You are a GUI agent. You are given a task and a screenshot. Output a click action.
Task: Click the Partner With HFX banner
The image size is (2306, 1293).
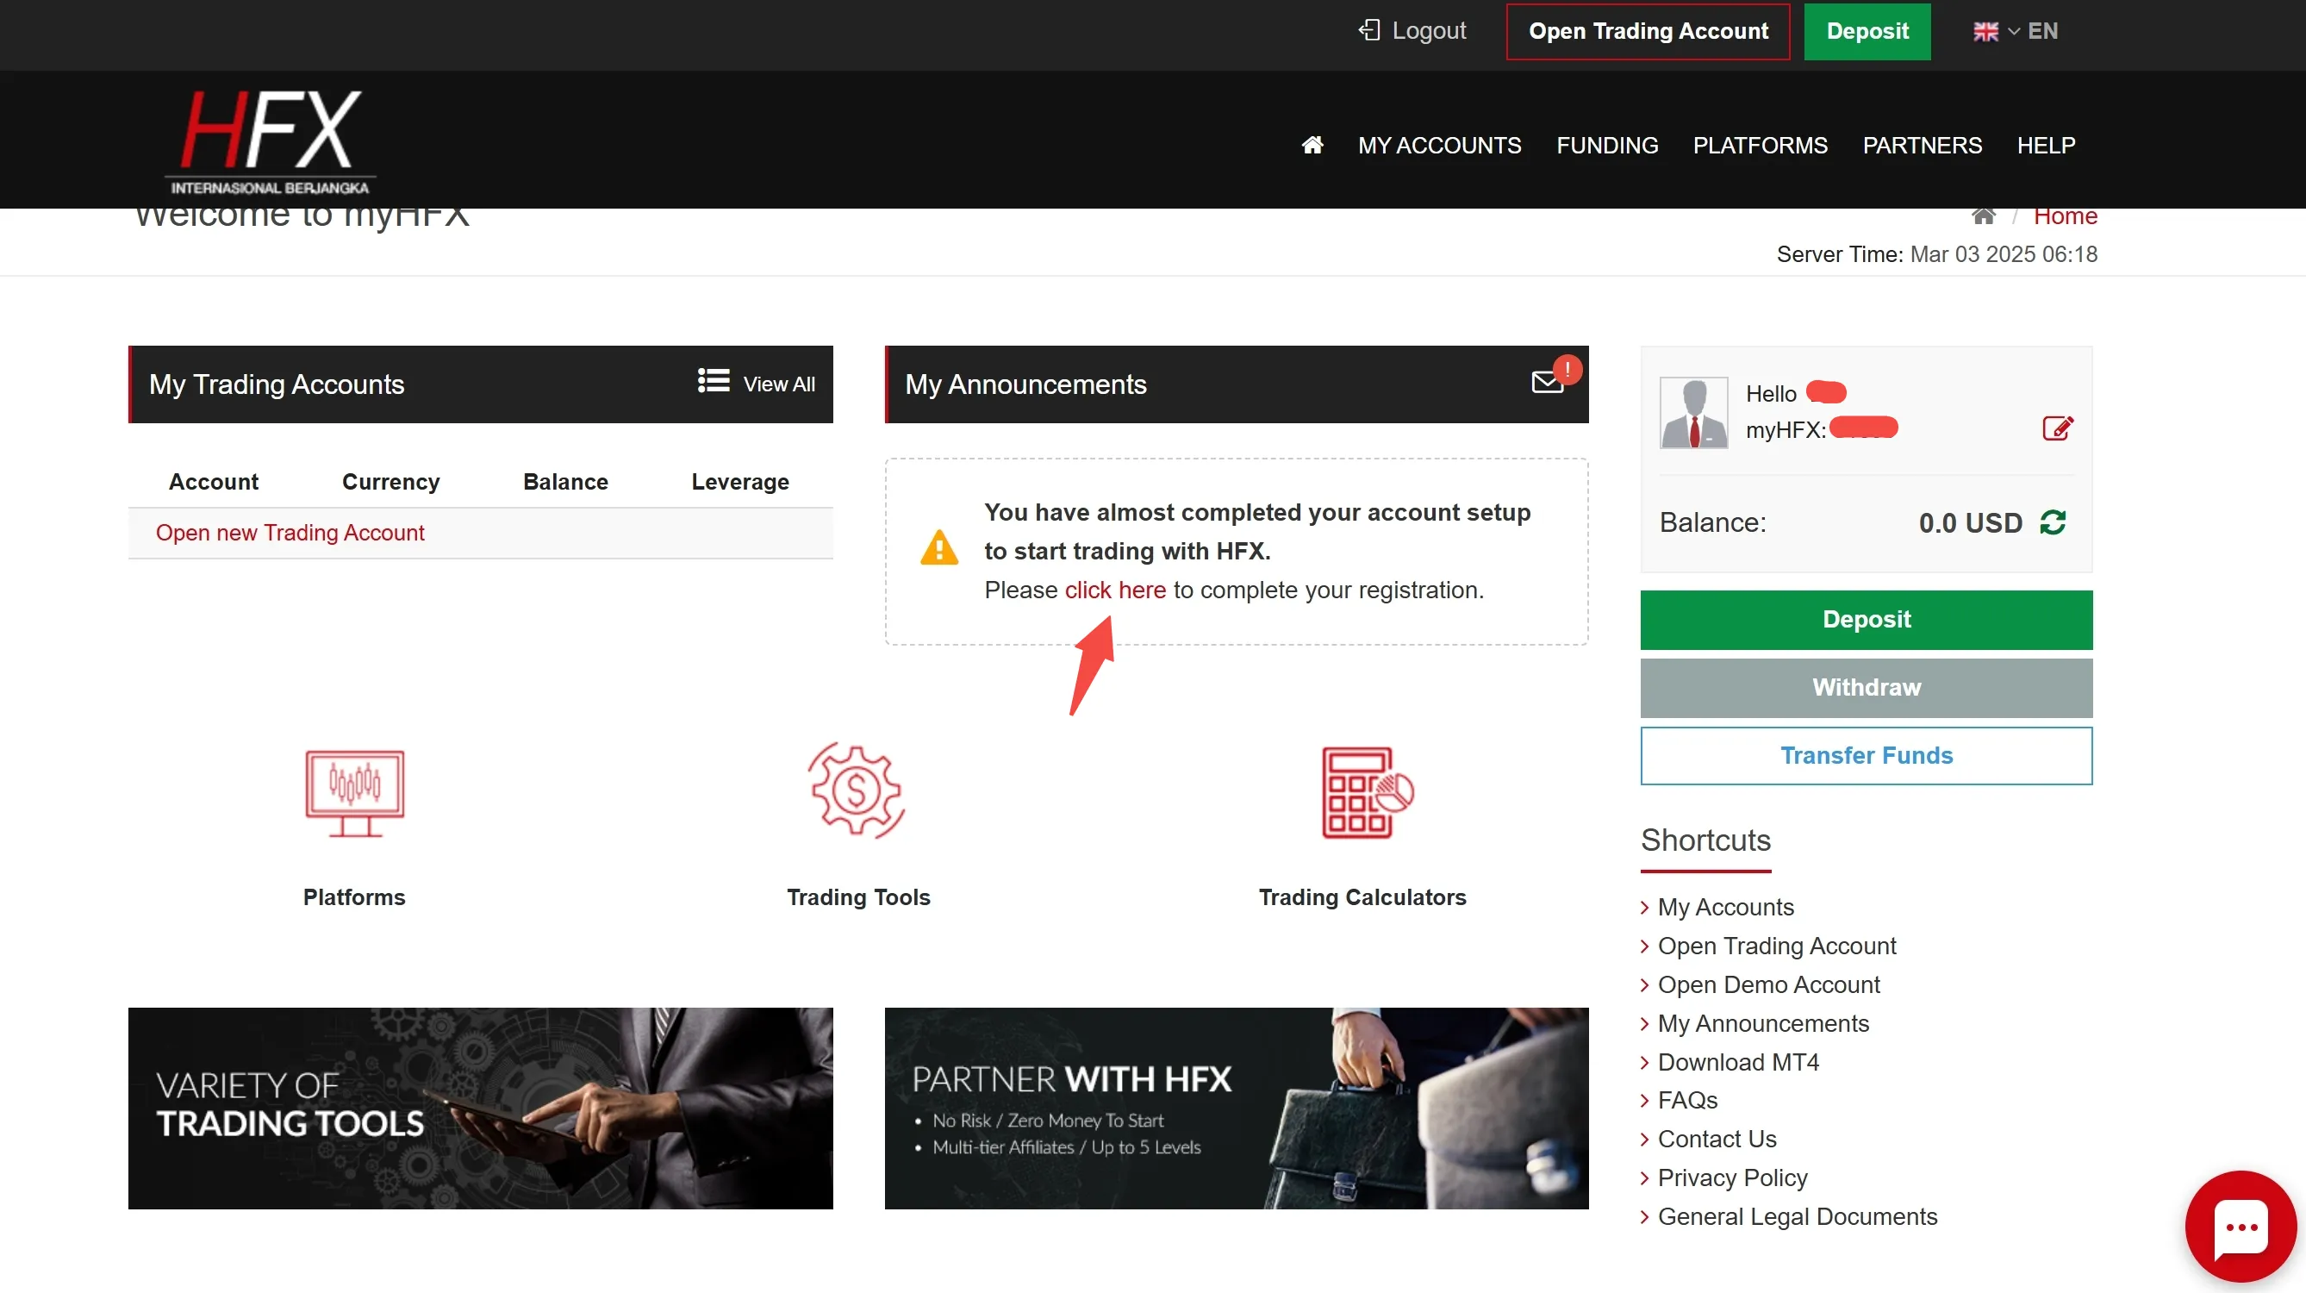point(1237,1109)
